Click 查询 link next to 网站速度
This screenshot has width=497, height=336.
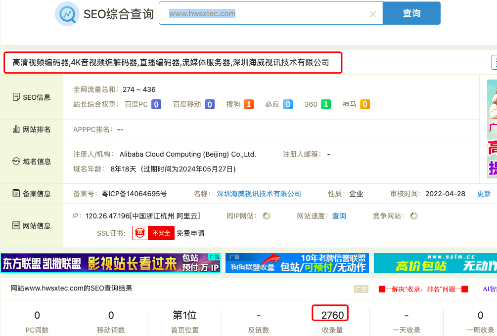click(339, 216)
